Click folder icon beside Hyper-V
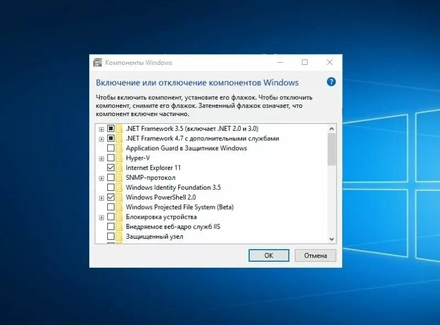The width and height of the screenshot is (440, 325). (x=119, y=158)
